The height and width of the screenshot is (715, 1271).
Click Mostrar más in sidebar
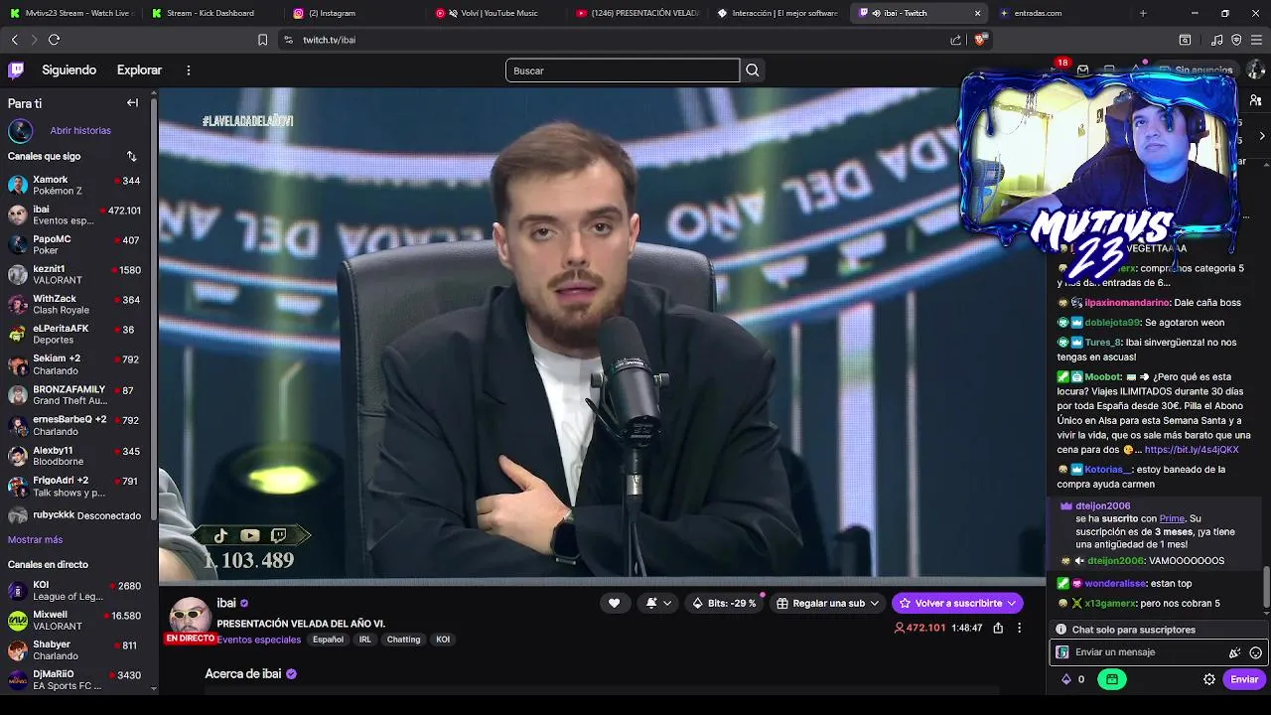tap(35, 539)
